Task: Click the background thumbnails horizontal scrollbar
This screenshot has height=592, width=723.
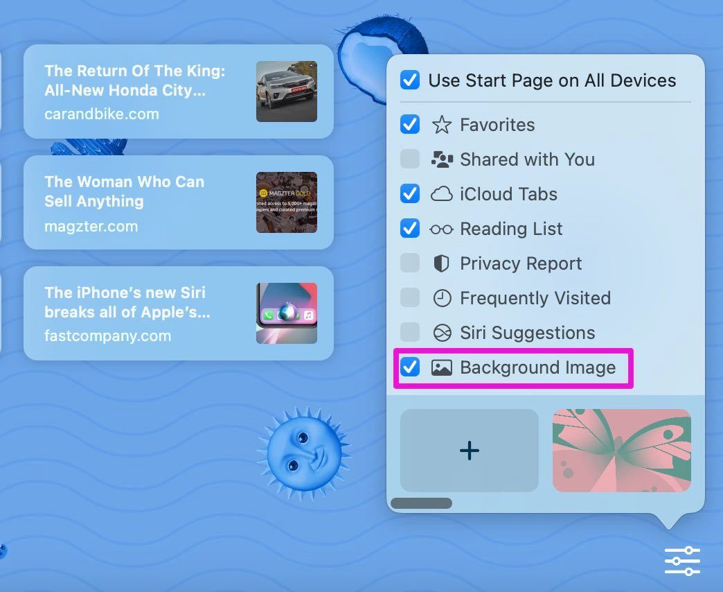Action: tap(421, 503)
